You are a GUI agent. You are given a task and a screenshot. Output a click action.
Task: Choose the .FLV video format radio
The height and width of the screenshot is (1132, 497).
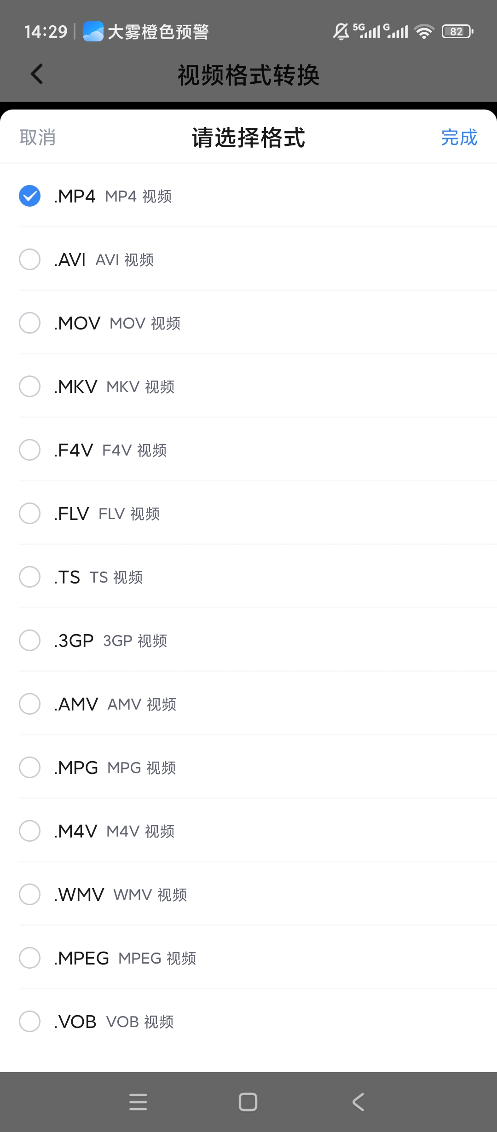tap(29, 514)
